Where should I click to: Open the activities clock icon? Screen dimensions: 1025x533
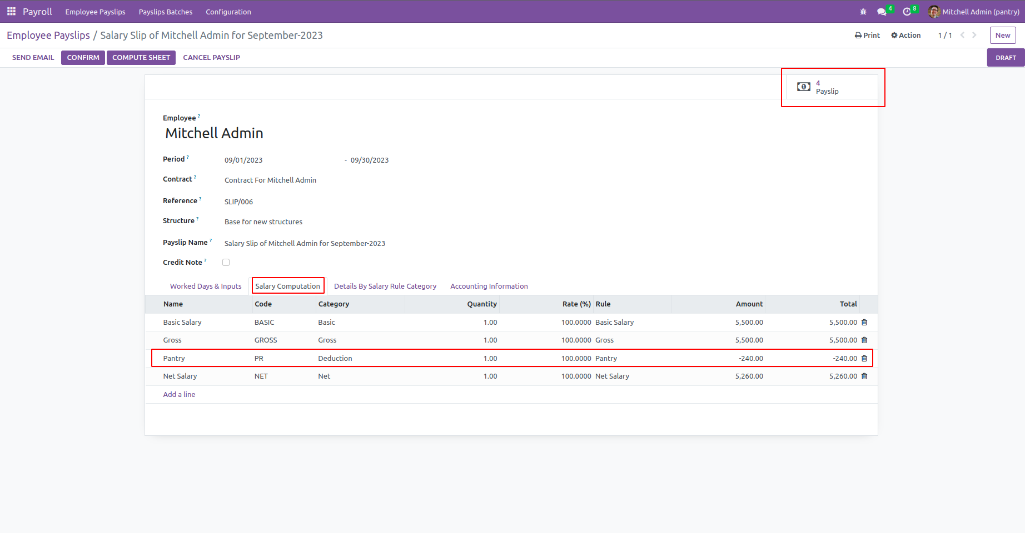(x=907, y=12)
